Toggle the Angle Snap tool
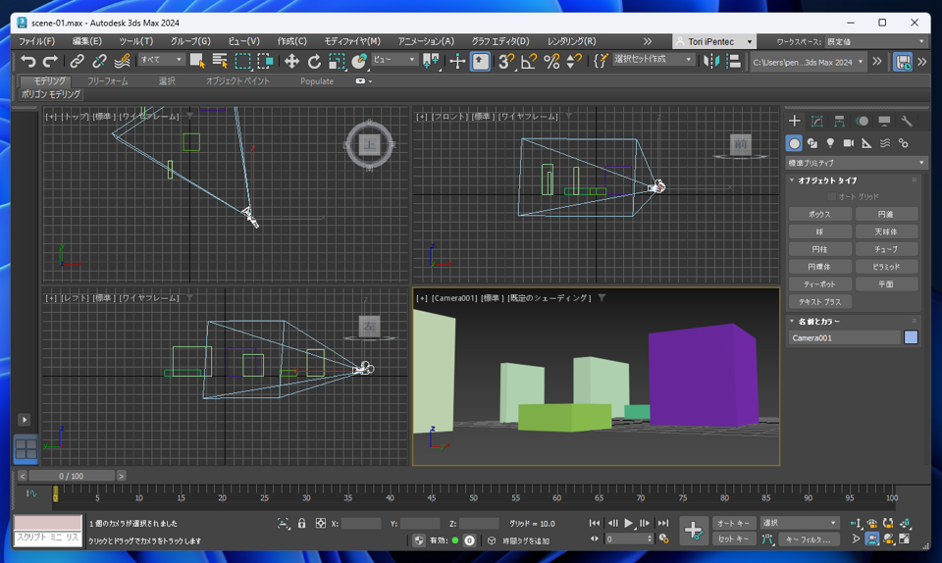 [529, 61]
